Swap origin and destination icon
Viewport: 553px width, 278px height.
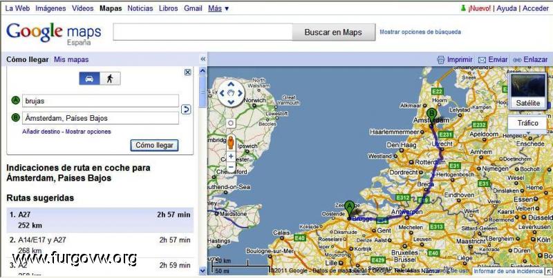pyautogui.click(x=186, y=110)
